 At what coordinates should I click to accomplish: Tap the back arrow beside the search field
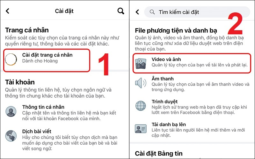point(137,12)
